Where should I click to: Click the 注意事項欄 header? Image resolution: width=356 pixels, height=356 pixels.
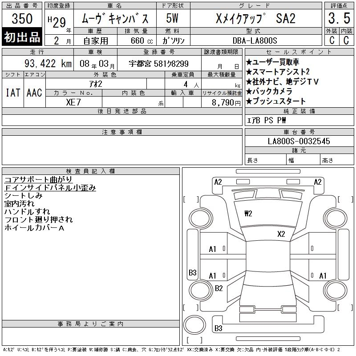[122, 132]
